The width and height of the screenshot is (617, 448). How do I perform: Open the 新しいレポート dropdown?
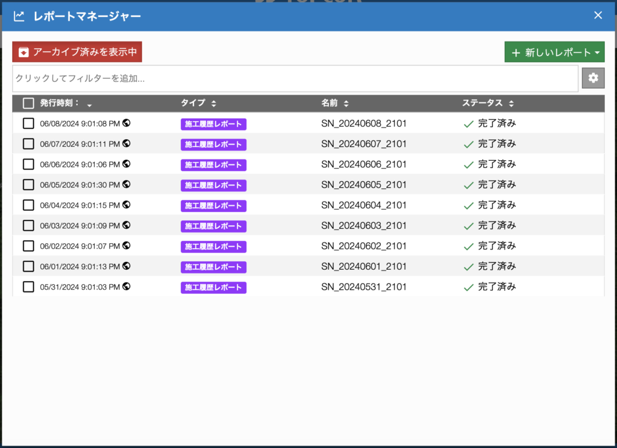[x=554, y=52]
